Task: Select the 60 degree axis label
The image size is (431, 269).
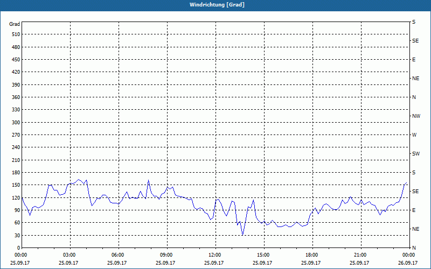Action: [x=17, y=223]
